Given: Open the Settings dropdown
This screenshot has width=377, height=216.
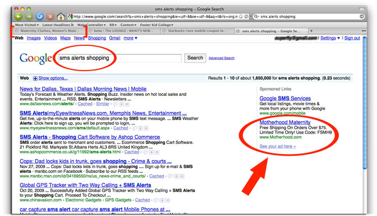Looking at the screenshot, I should 330,38.
